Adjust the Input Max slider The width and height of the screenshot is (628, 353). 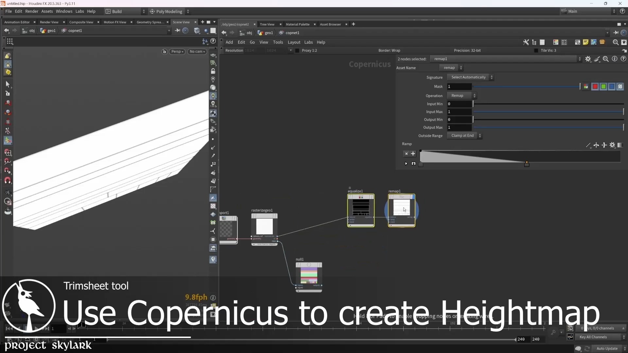549,112
